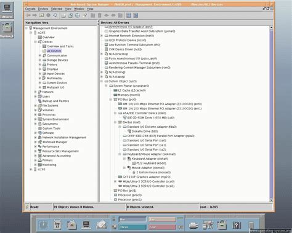Viewport: 292px width, 233px height.
Task: Open the terminal computer icon on the front panel
Action: [86, 225]
